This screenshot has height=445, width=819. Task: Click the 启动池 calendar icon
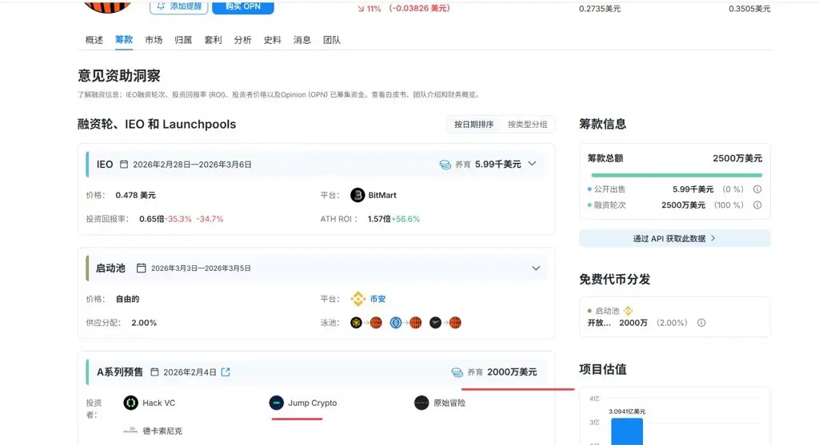(141, 268)
